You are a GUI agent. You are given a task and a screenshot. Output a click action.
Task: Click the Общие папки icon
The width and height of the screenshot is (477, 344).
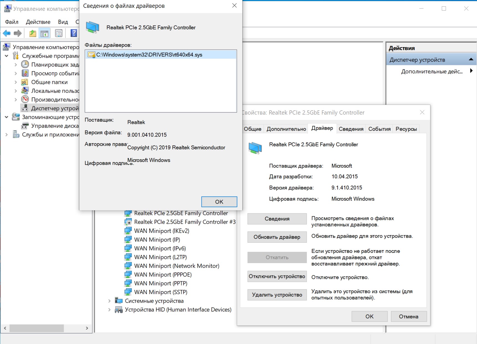pos(25,82)
